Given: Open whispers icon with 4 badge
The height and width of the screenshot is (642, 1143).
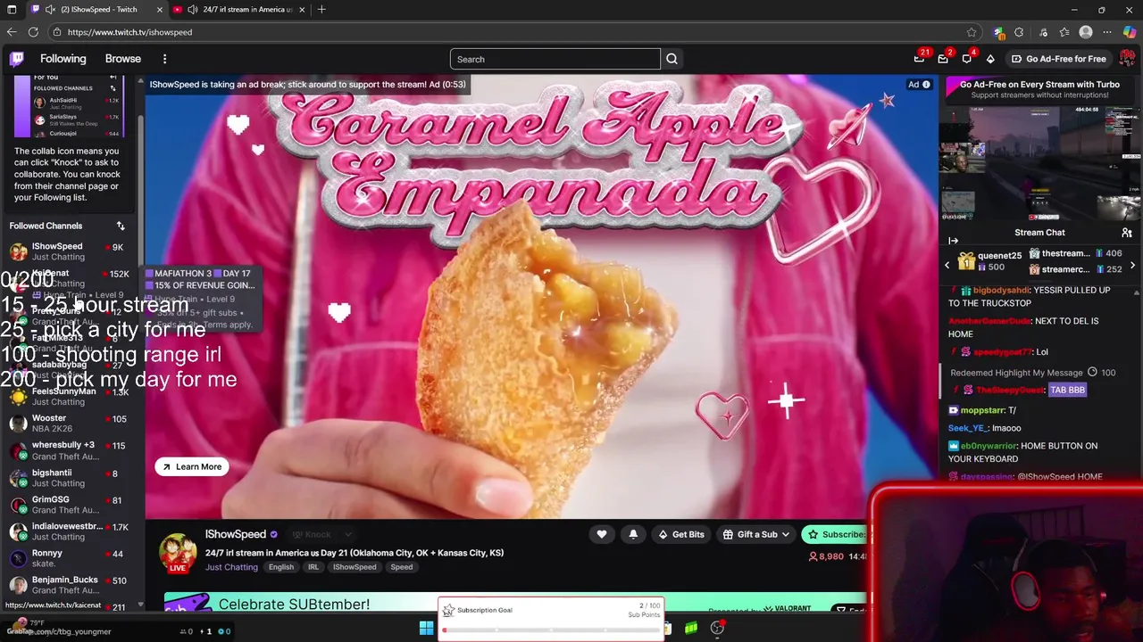Looking at the screenshot, I should [966, 59].
